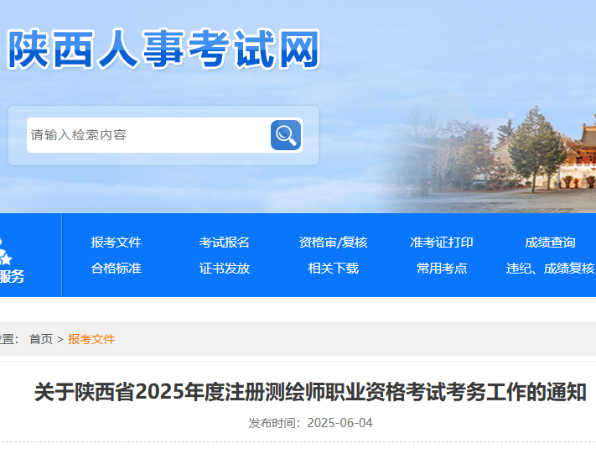596x449 pixels.
Task: Open the 相关下载 downloads page
Action: pyautogui.click(x=333, y=269)
